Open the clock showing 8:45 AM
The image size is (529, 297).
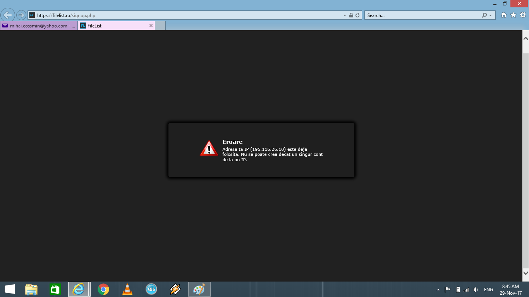(510, 290)
